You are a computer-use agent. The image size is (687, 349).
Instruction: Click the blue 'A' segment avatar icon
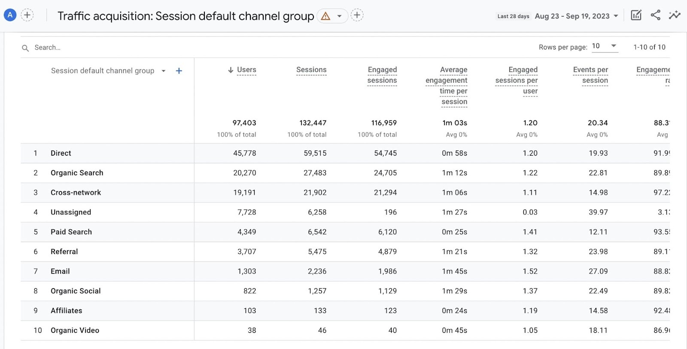[10, 15]
